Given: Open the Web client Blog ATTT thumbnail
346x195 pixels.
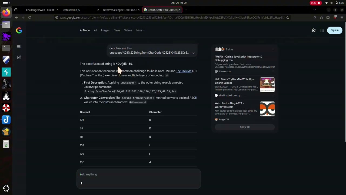Looking at the screenshot, I should (267, 109).
